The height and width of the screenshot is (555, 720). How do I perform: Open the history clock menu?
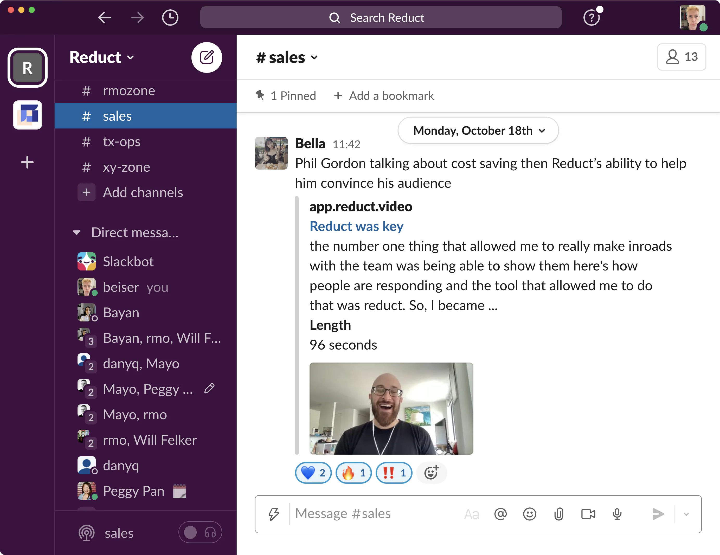coord(170,17)
